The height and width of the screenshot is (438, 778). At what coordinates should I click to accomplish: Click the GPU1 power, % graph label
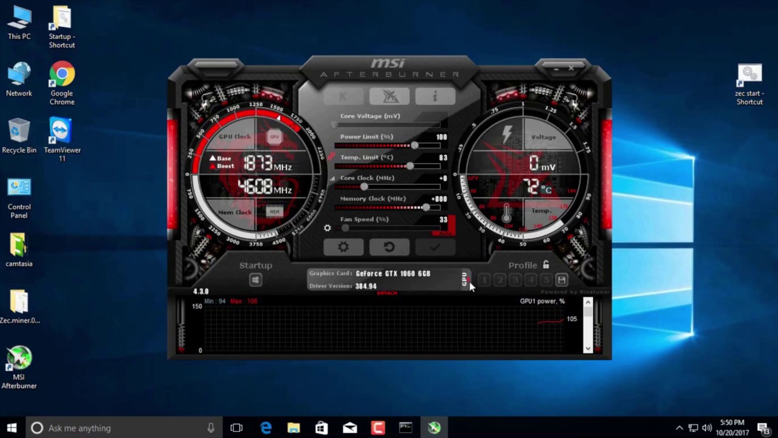click(542, 301)
